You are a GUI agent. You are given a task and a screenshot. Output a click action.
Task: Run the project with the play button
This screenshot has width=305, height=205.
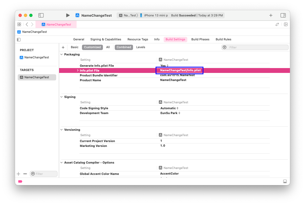(68, 15)
